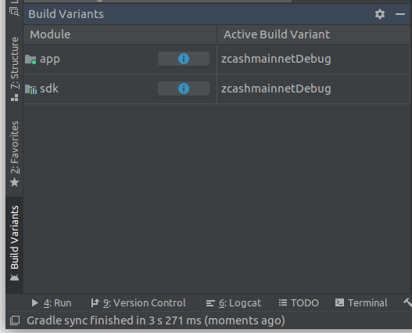Image resolution: width=412 pixels, height=333 pixels.
Task: Open the Run tool window
Action: click(52, 303)
